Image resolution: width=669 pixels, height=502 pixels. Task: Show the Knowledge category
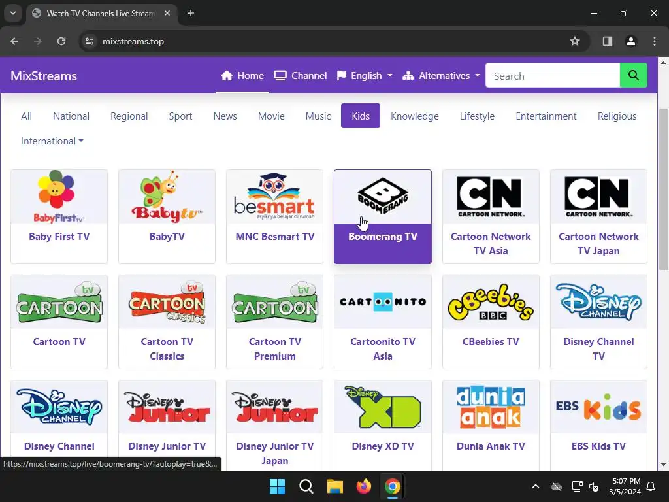pos(415,116)
